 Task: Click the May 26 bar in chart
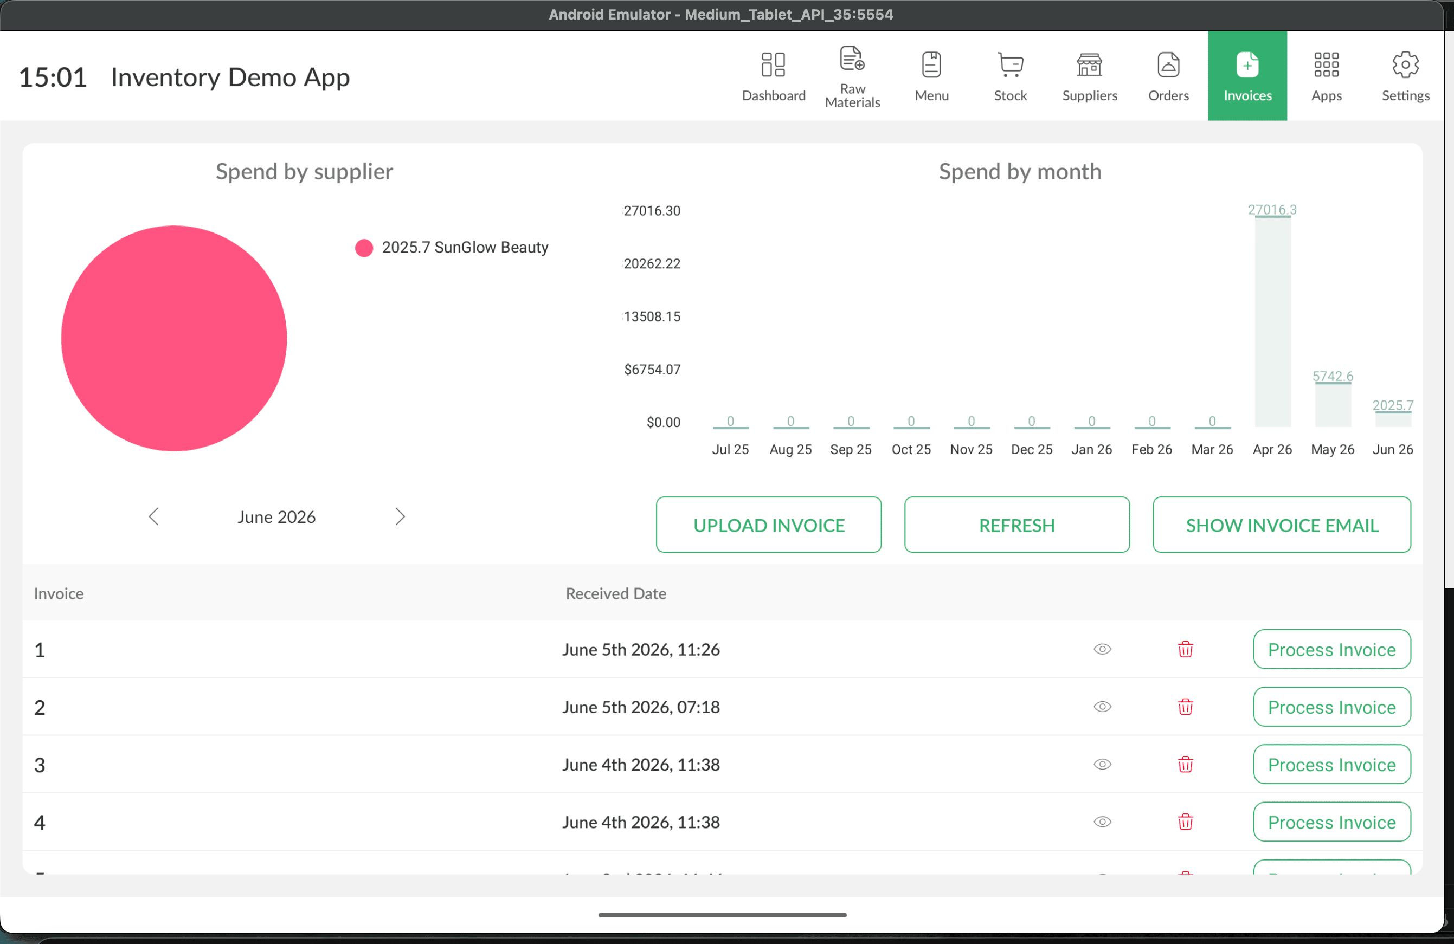(x=1333, y=405)
